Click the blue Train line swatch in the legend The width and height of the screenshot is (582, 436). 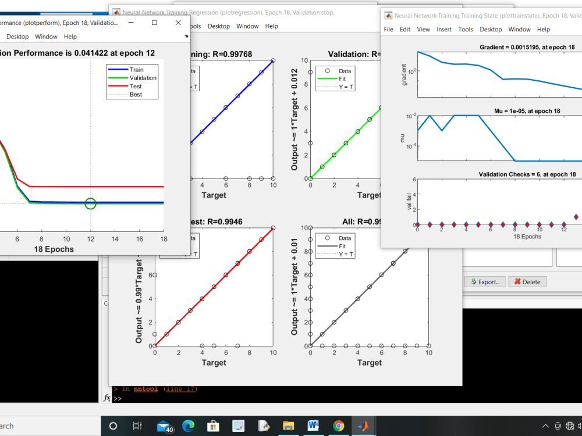click(117, 69)
